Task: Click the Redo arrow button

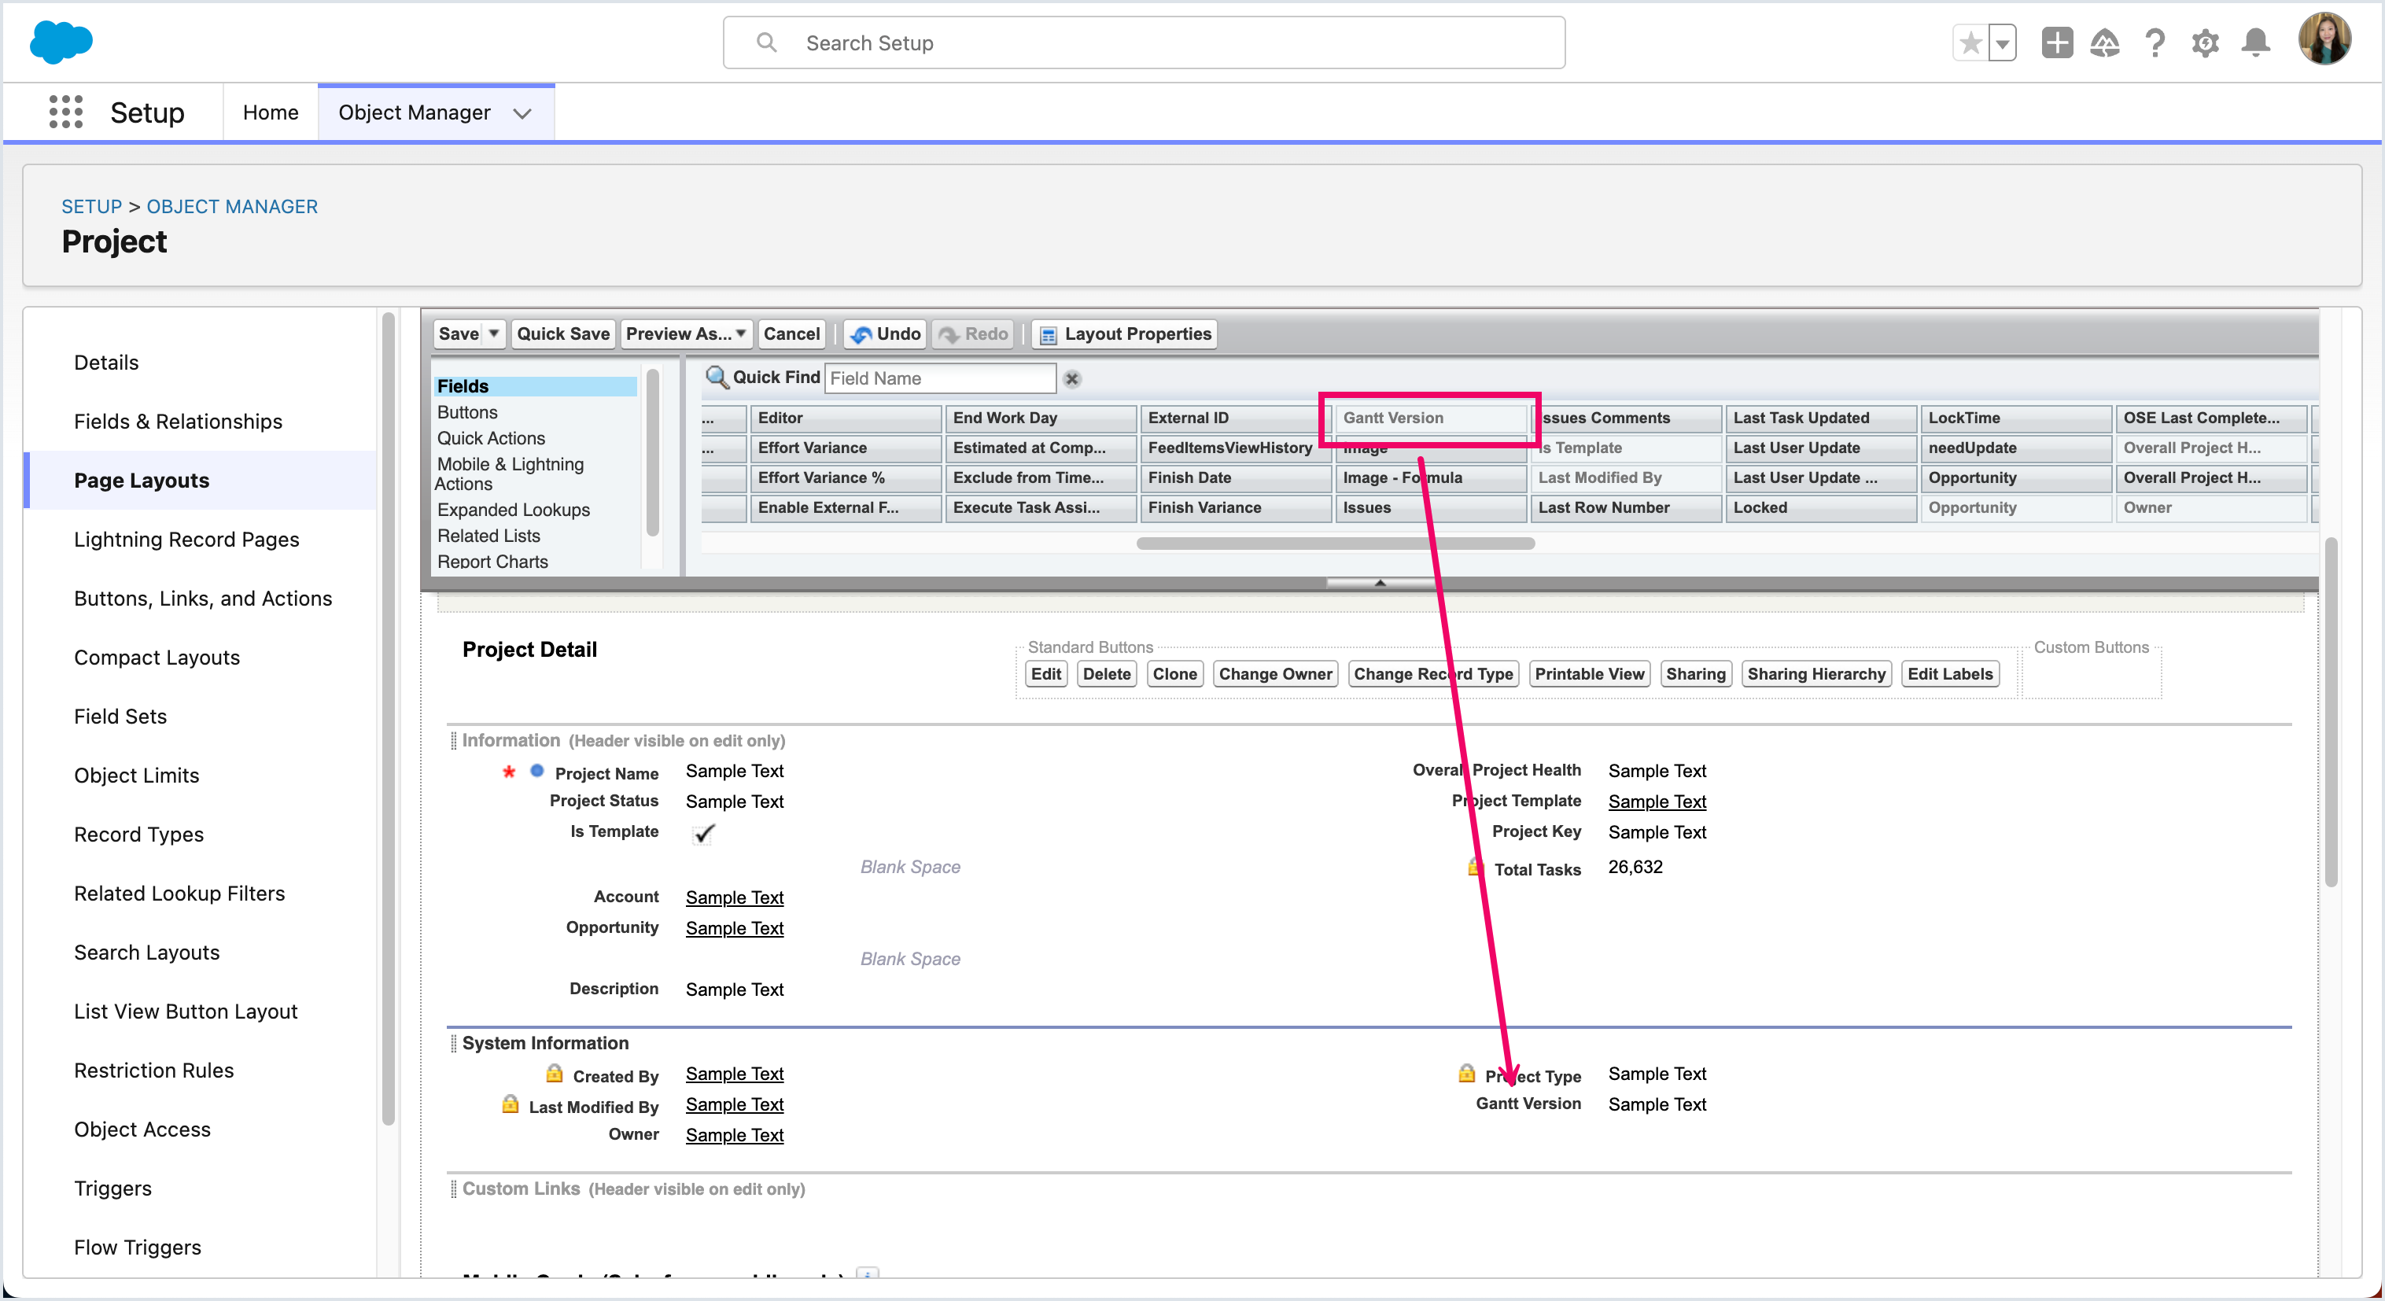Action: coord(973,334)
